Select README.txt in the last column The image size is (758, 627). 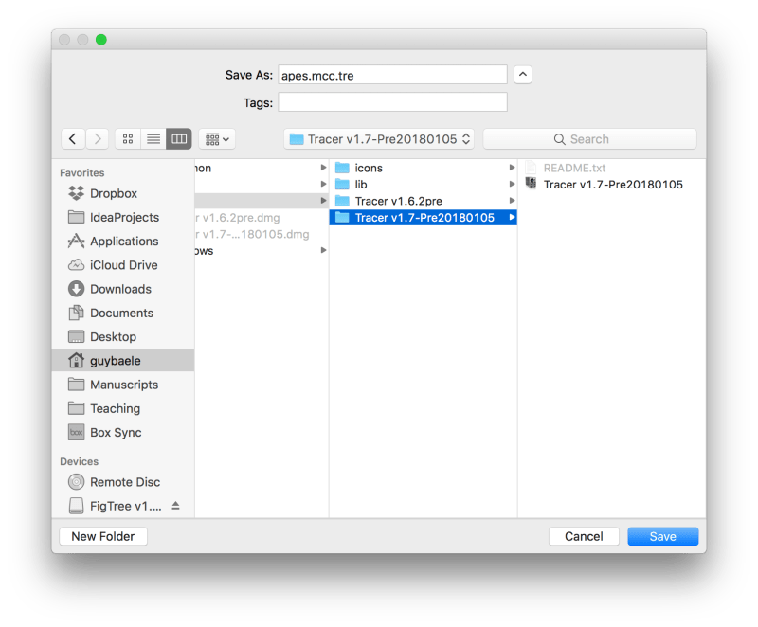(611, 168)
